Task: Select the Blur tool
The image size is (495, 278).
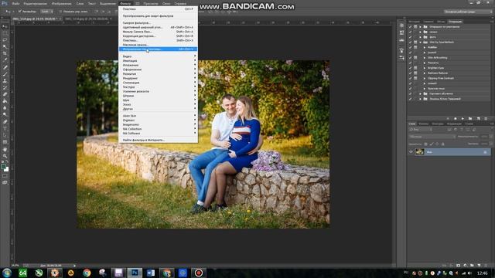Action: pos(5,108)
